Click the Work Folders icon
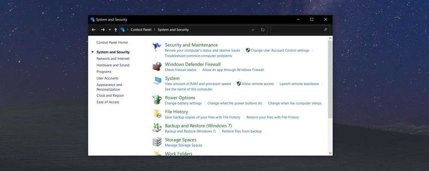Viewport: 429px width, 171px height. 157,153
